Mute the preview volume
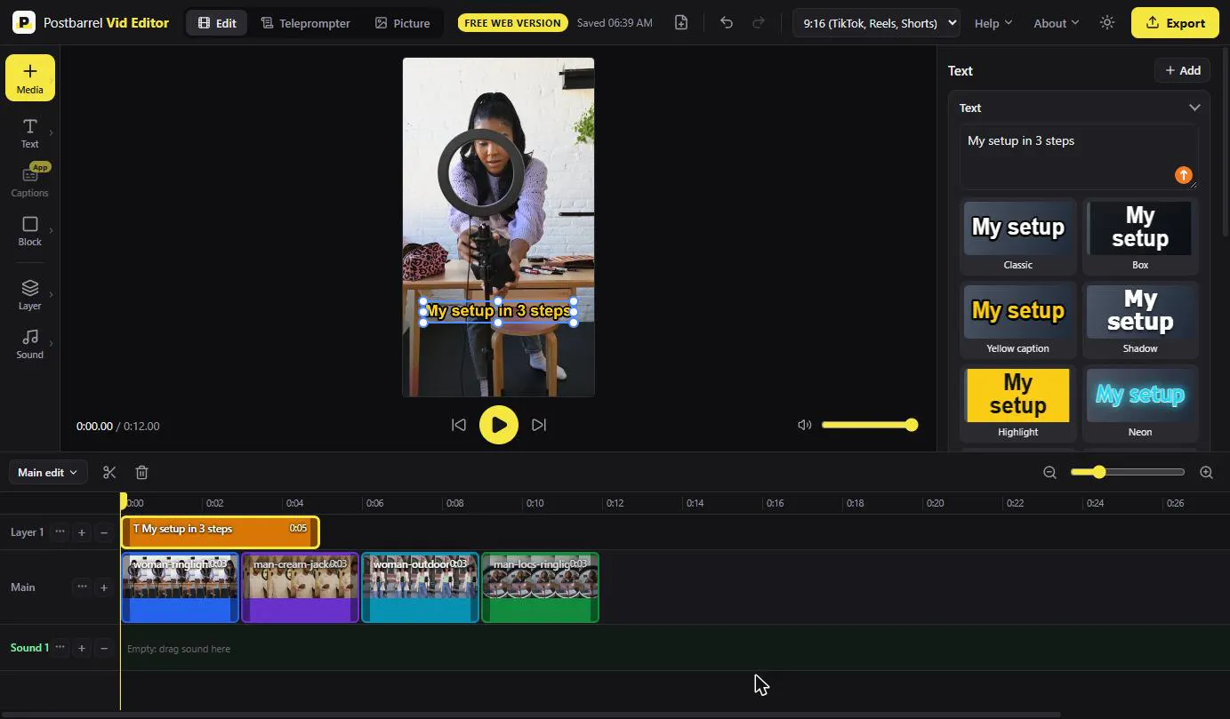The width and height of the screenshot is (1230, 719). 805,425
